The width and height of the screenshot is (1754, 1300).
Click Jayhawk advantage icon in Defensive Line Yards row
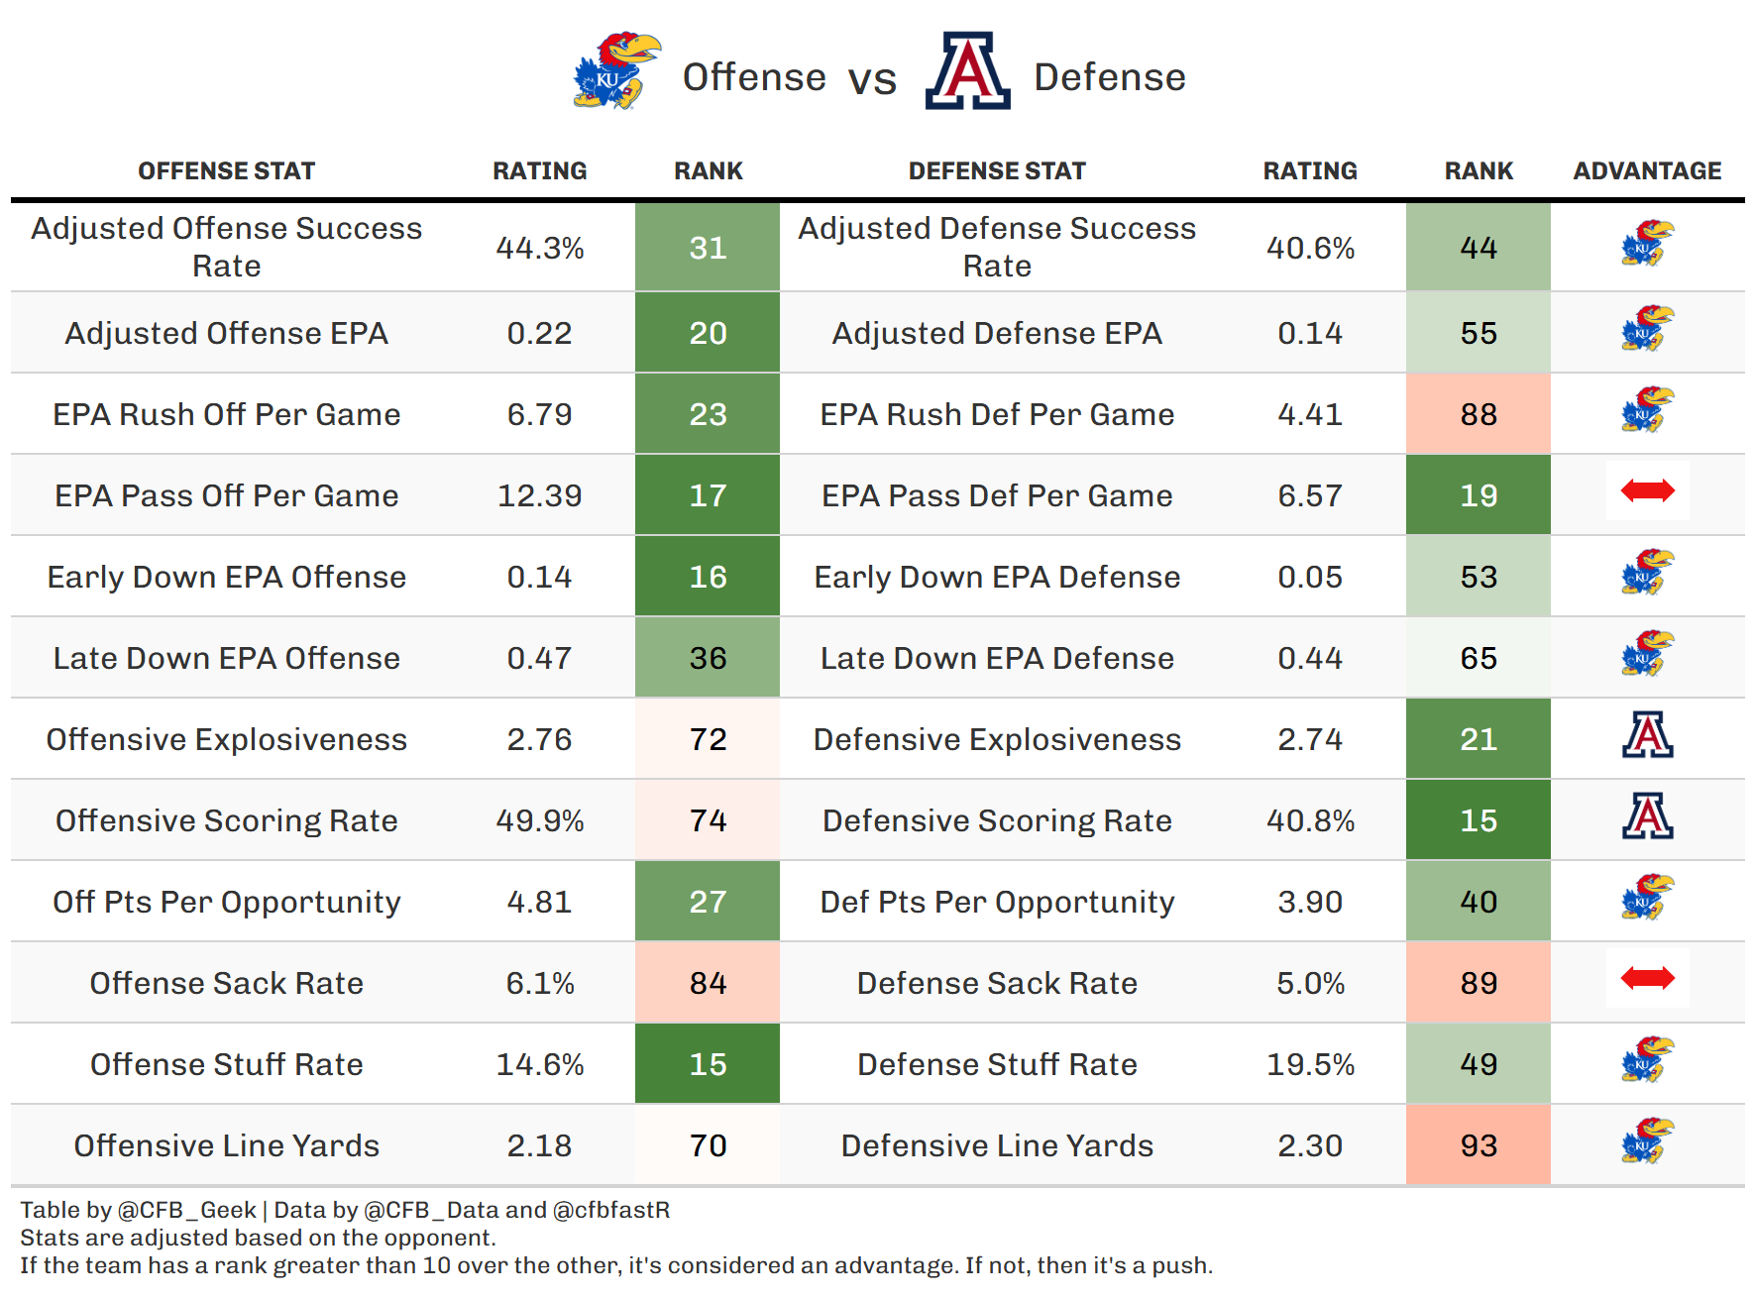[1647, 1141]
